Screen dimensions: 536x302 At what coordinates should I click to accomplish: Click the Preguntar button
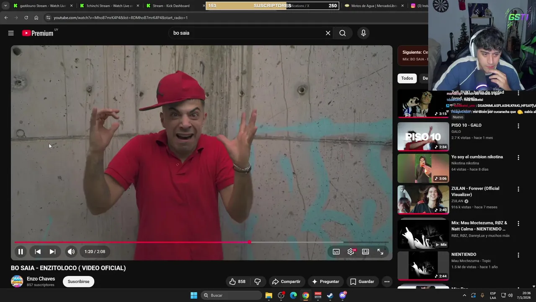[x=325, y=281]
